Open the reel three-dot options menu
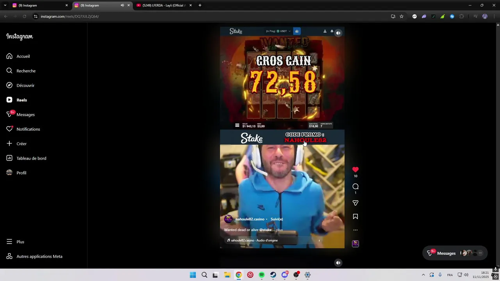 (355, 230)
